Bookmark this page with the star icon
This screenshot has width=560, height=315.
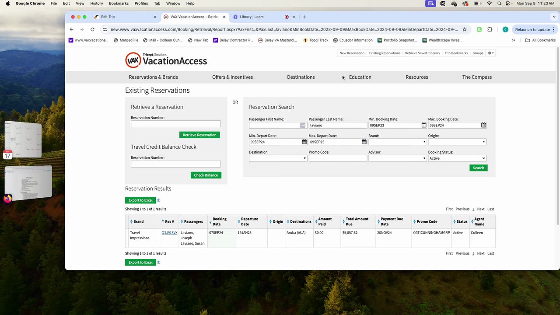[465, 29]
